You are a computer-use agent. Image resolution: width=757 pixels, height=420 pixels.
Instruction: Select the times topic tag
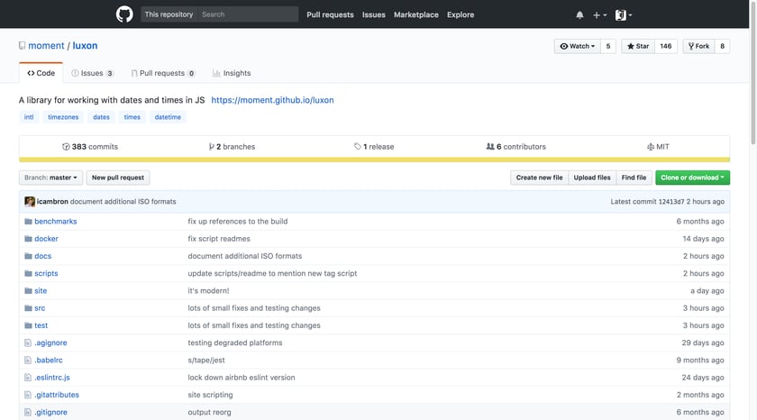click(132, 117)
